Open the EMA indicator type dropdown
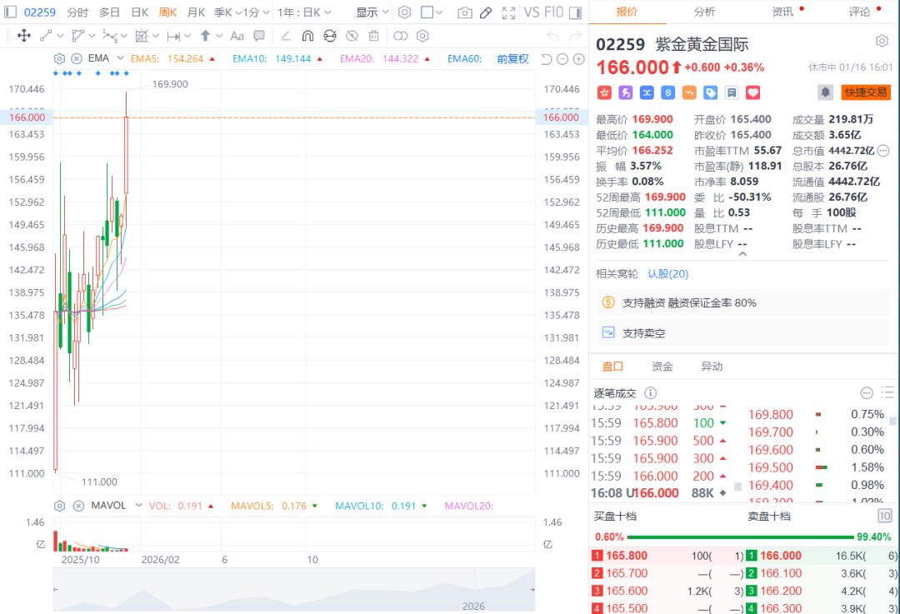The image size is (900, 614). click(x=120, y=58)
